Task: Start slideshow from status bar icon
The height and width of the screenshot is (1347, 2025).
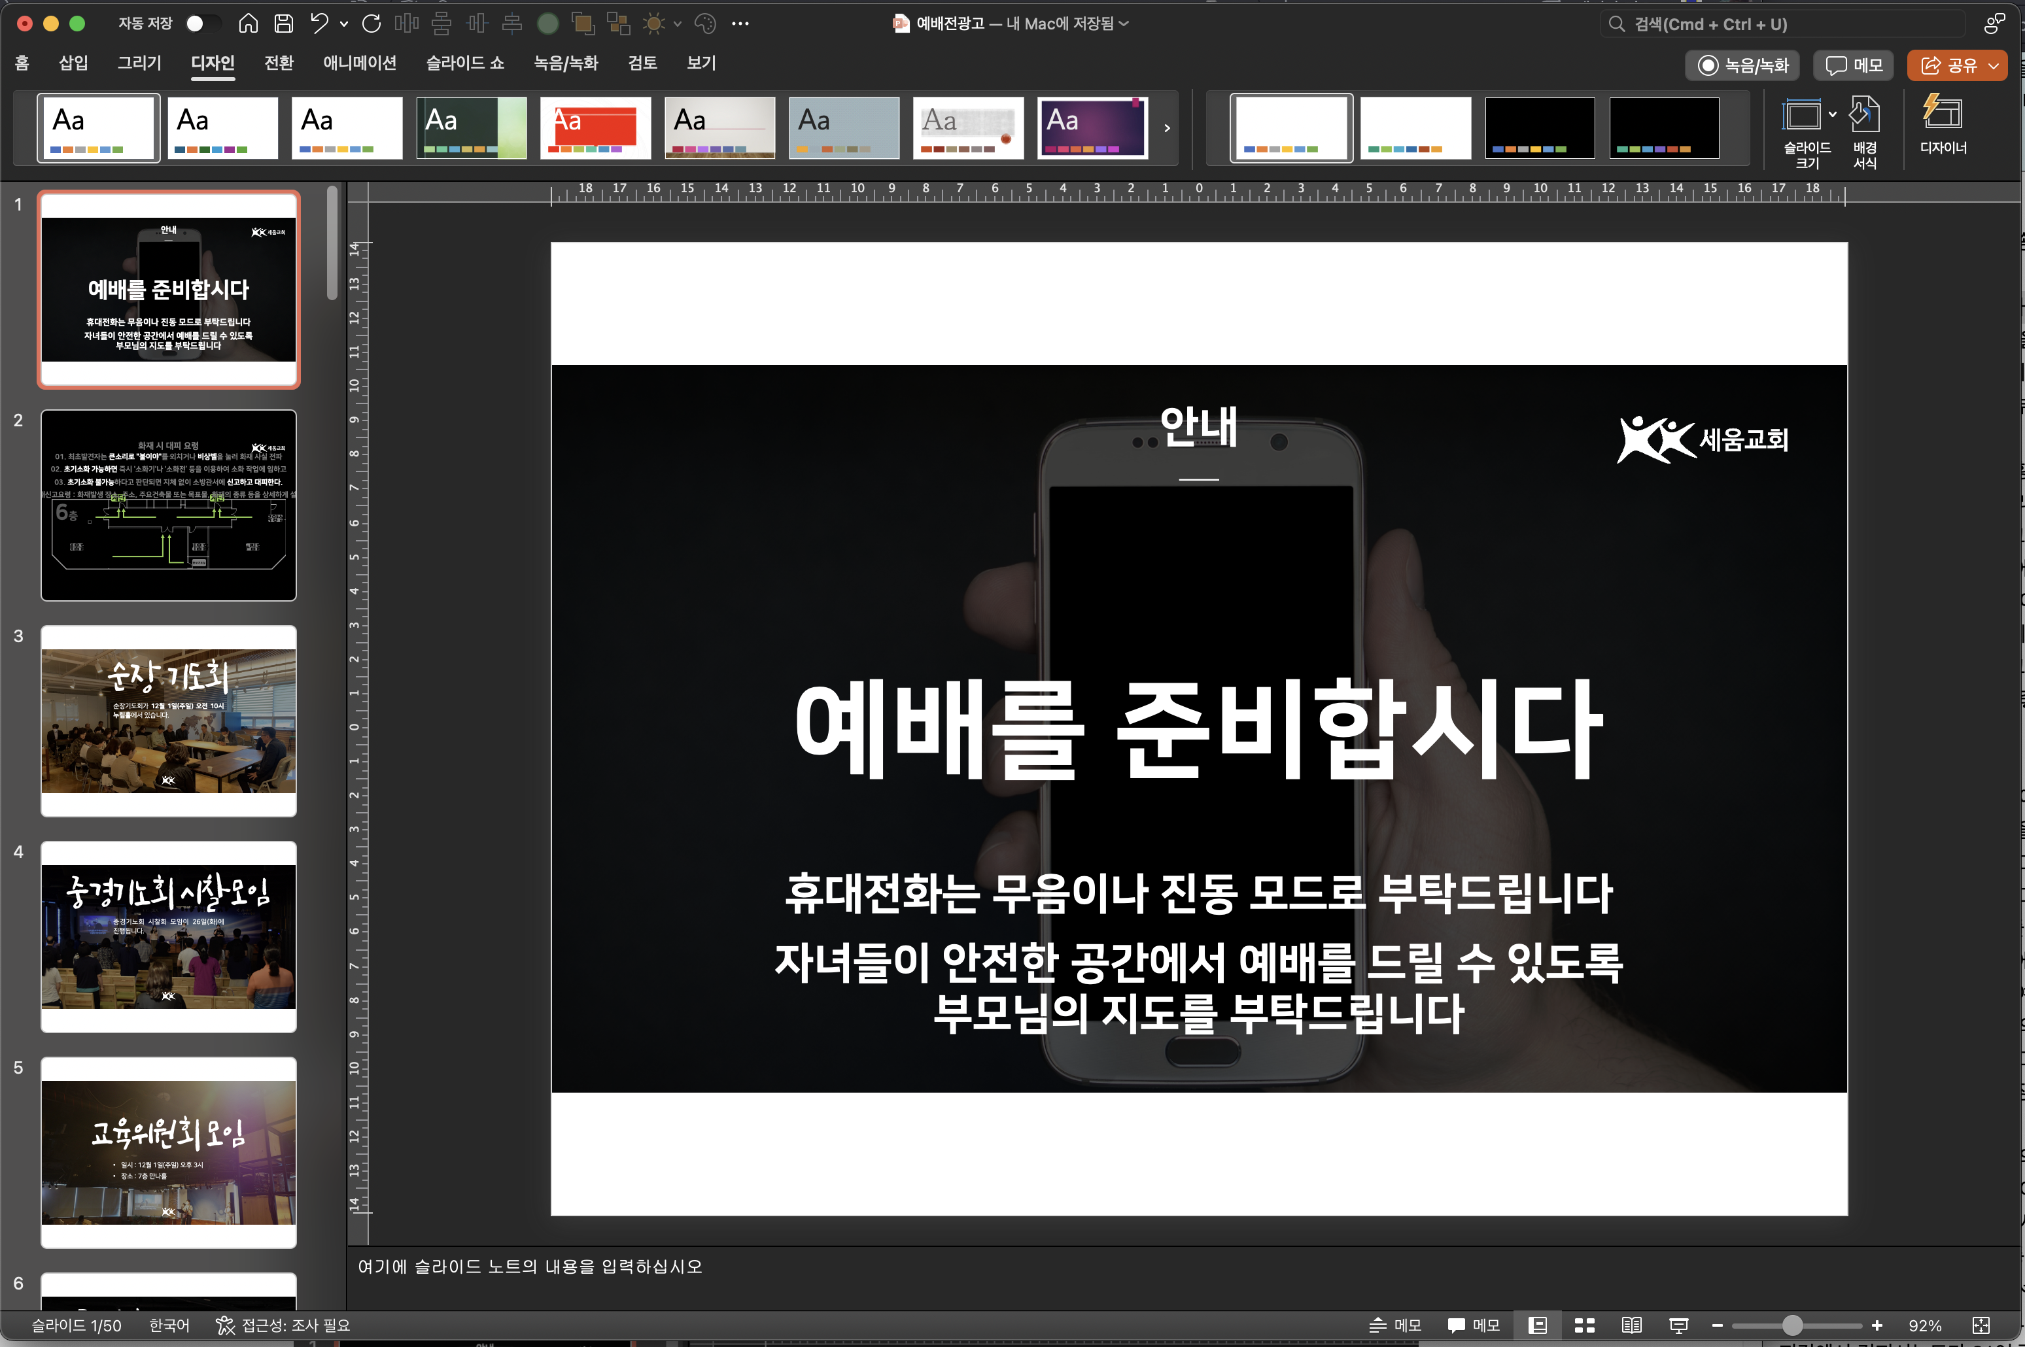Action: click(1678, 1325)
